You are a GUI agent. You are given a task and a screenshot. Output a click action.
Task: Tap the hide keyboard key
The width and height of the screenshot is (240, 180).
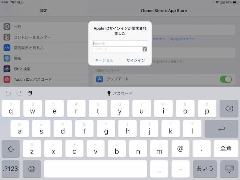(229, 169)
